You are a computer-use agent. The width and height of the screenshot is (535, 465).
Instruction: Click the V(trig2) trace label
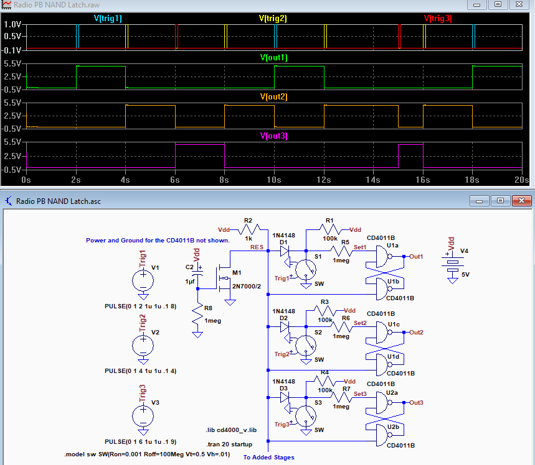point(273,19)
